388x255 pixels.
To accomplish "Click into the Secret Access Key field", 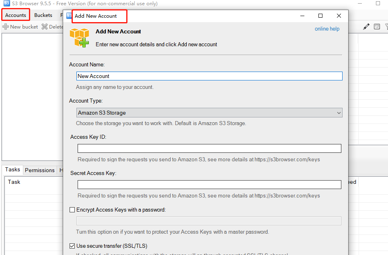I will tap(209, 185).
